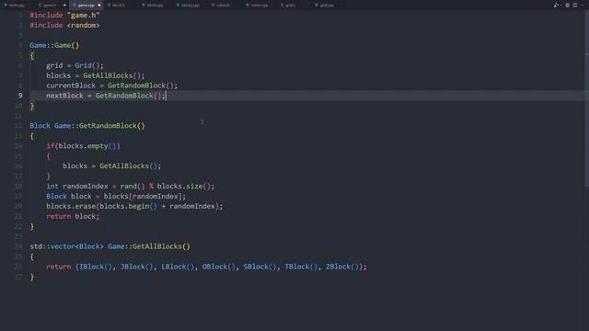The width and height of the screenshot is (589, 331).
Task: Click unsaved dot on game.h tab
Action: pos(64,6)
